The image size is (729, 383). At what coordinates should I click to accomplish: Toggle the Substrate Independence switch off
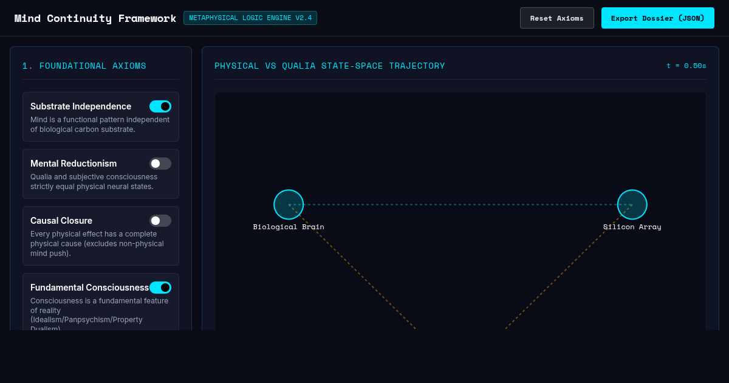point(160,106)
